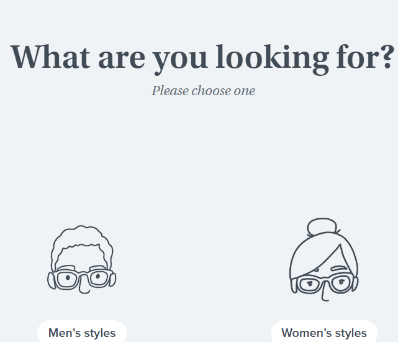398x342 pixels.
Task: Click the hair bun atop the woman's head
Action: [x=321, y=226]
